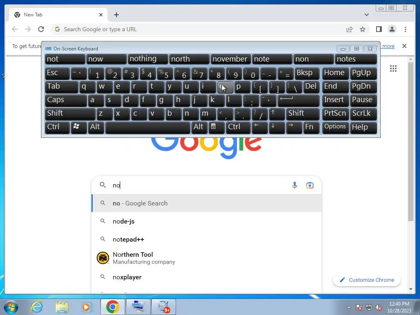
Task: Toggle ScrLk key on keyboard
Action: pyautogui.click(x=363, y=114)
